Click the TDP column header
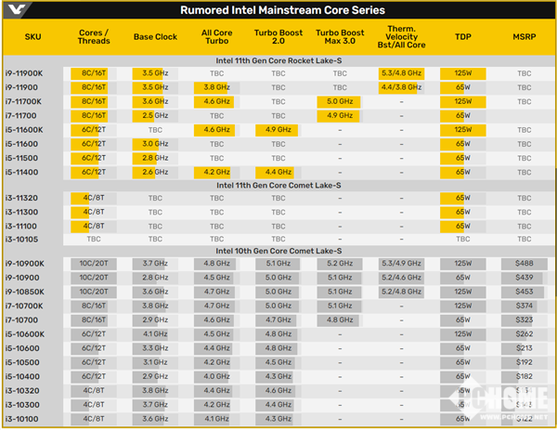 pyautogui.click(x=462, y=39)
